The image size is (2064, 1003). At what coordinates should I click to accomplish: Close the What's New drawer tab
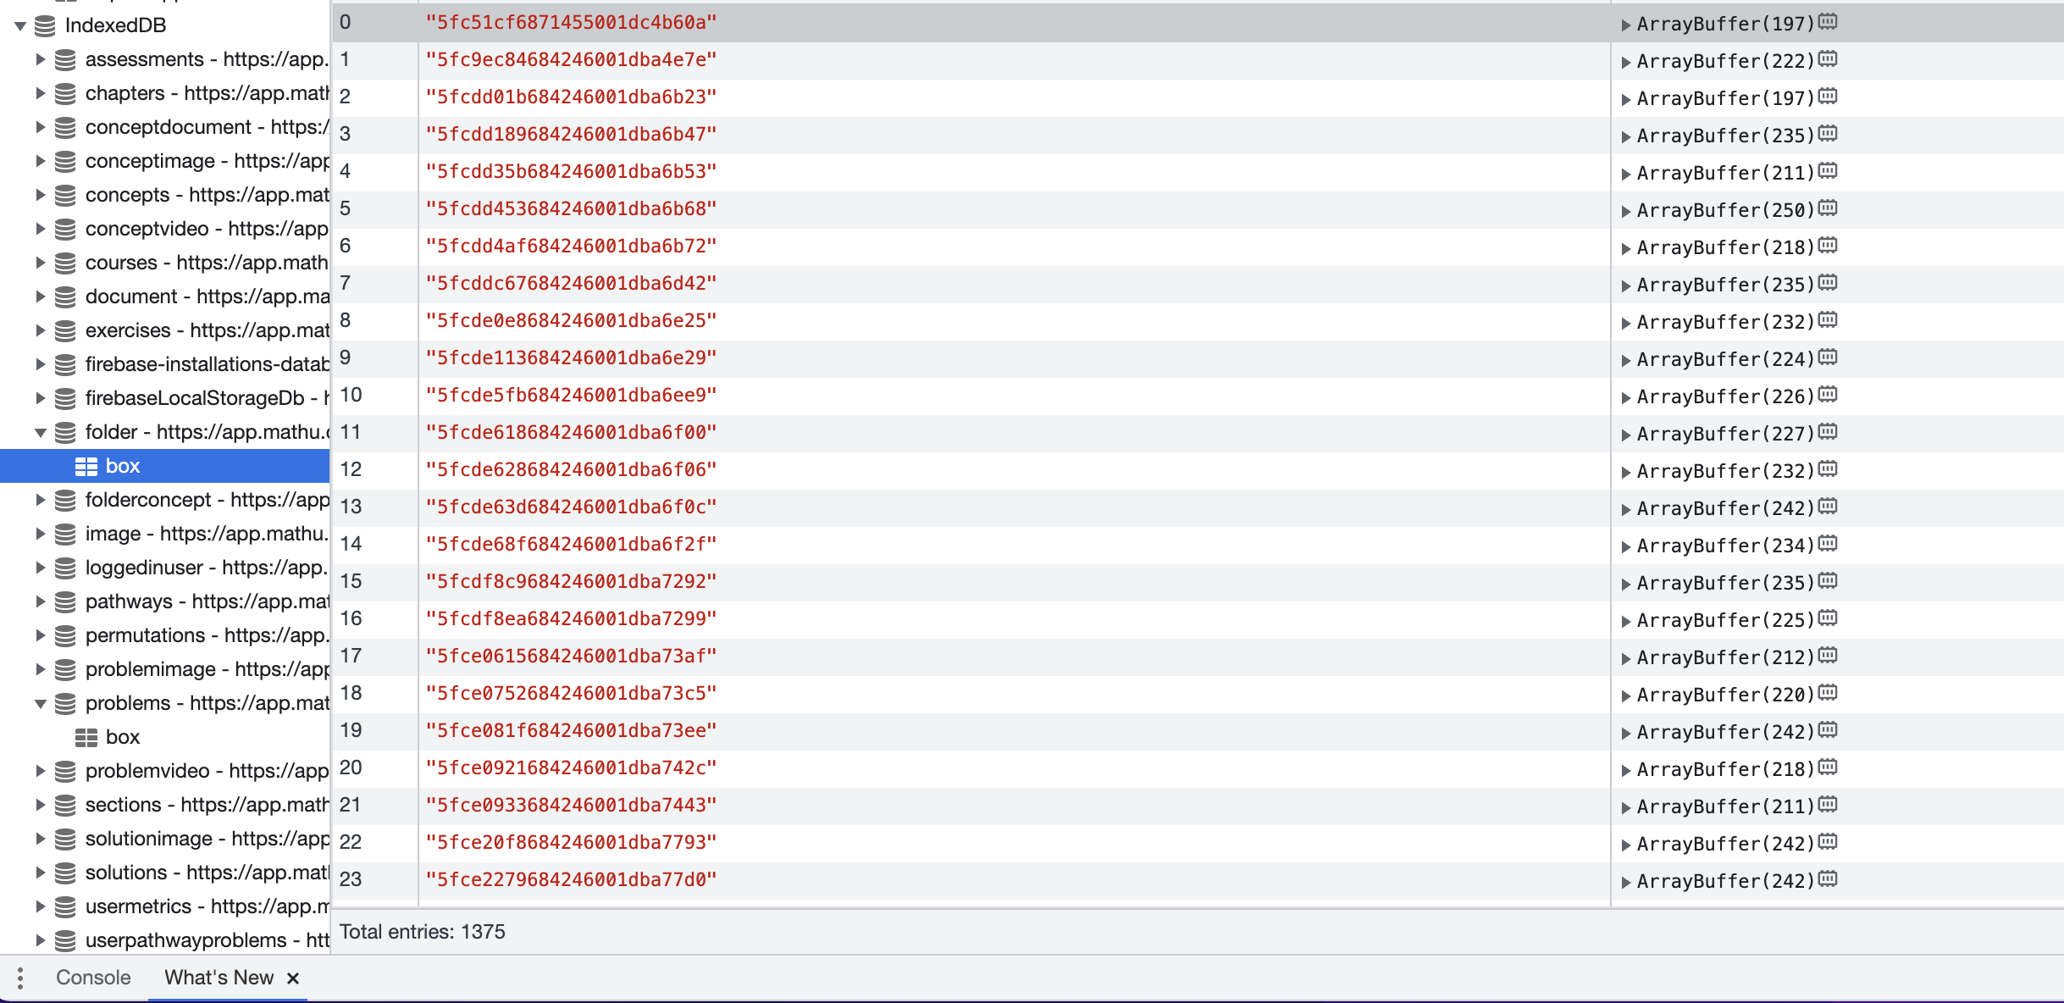pos(293,978)
